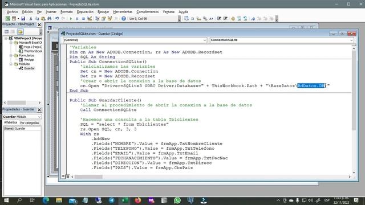Image resolution: width=365 pixels, height=205 pixels.
Task: Select the Guardar module in project tree
Action: point(27,68)
